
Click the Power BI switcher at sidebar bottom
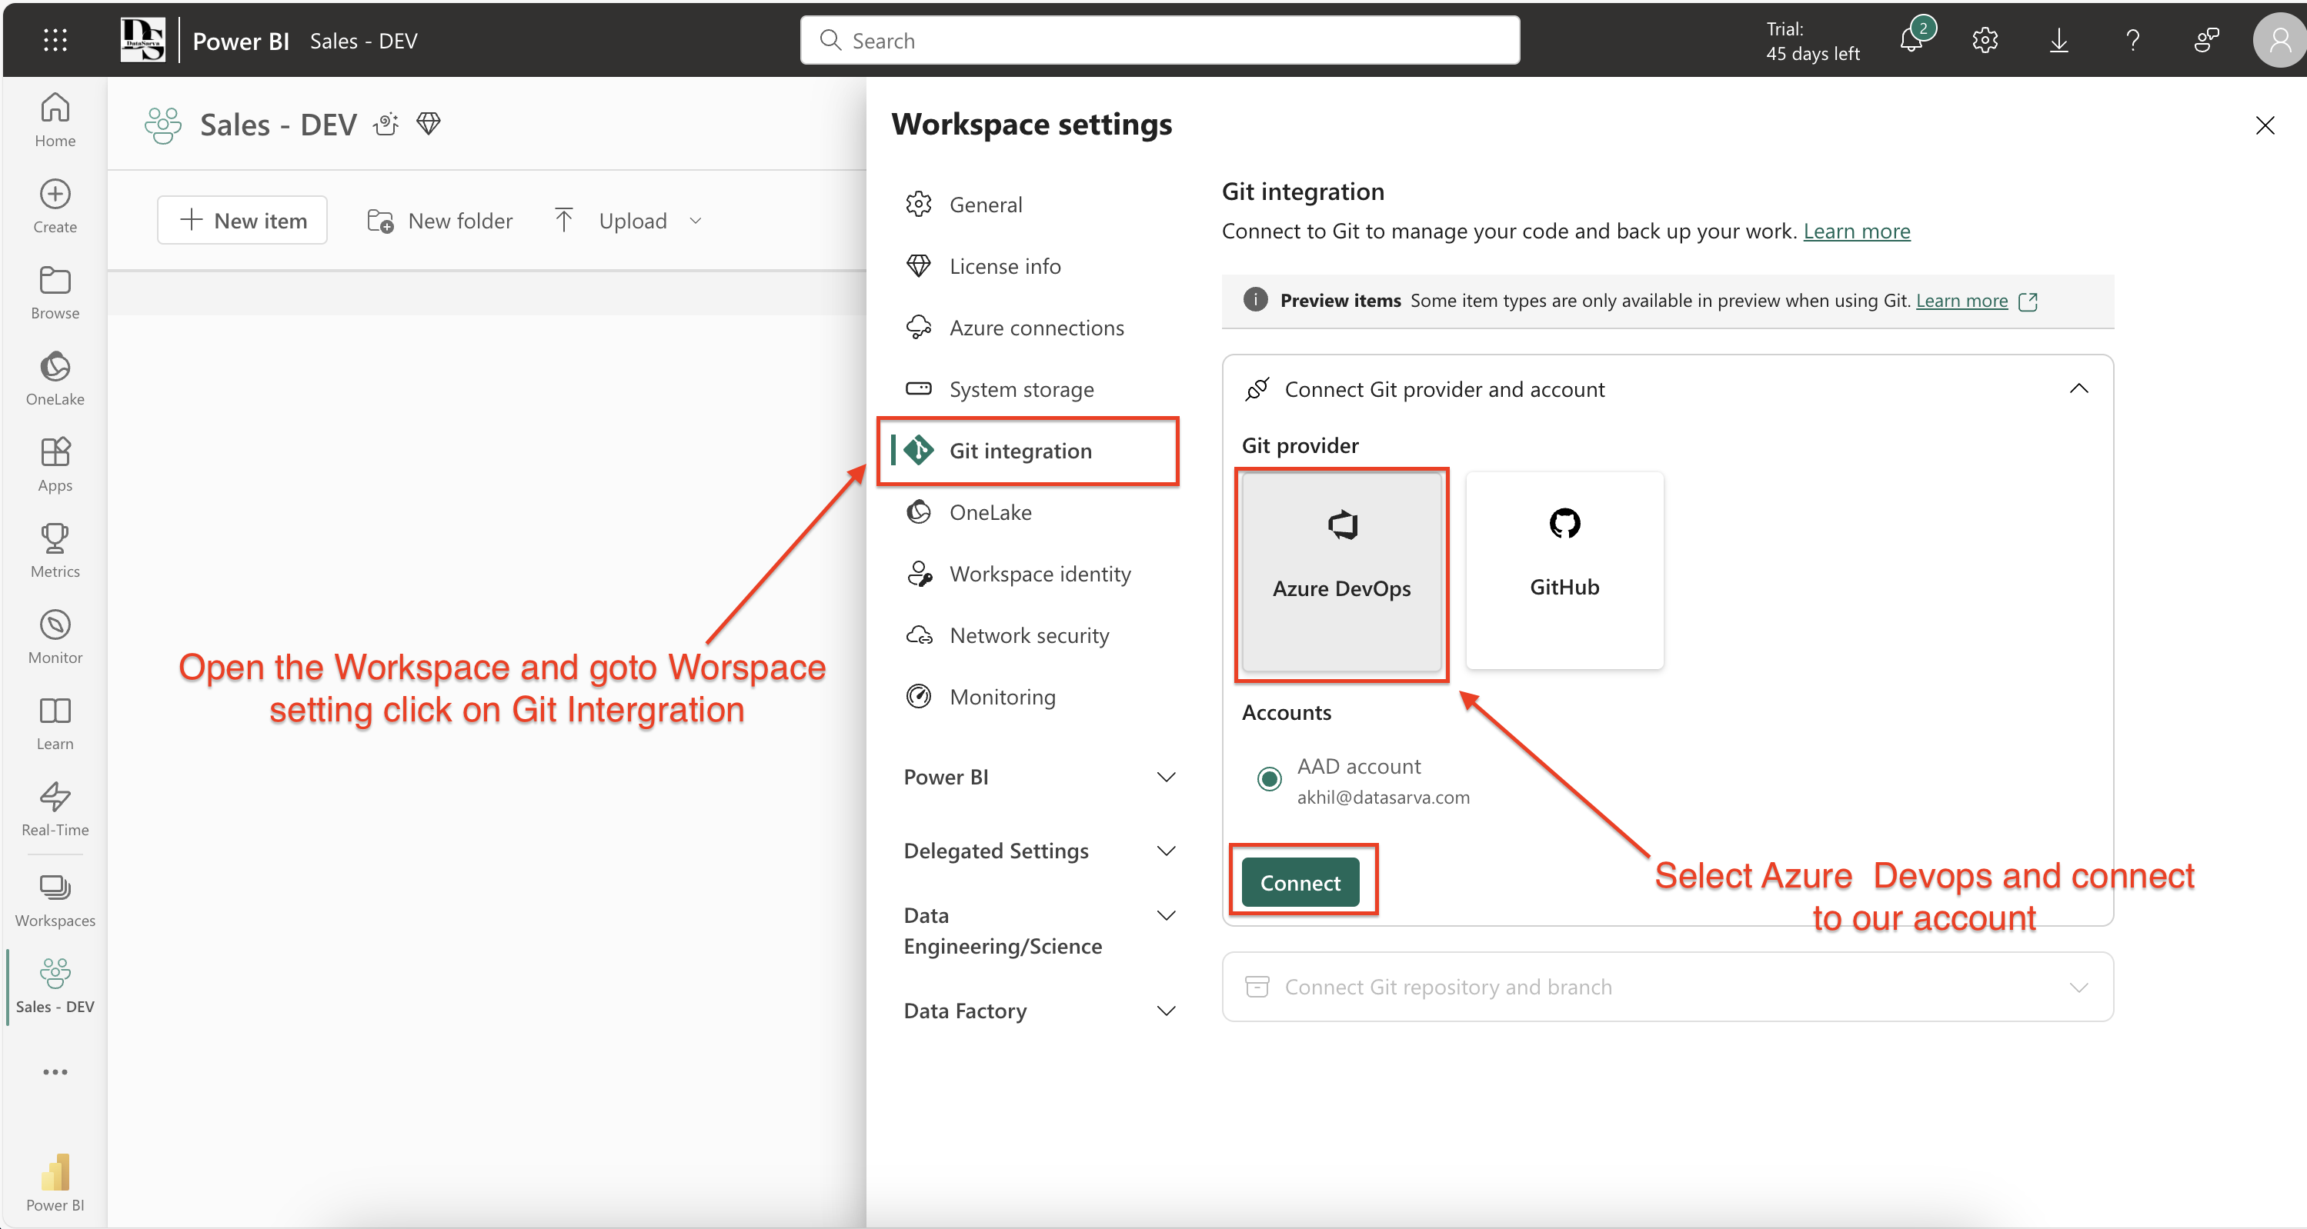point(55,1182)
